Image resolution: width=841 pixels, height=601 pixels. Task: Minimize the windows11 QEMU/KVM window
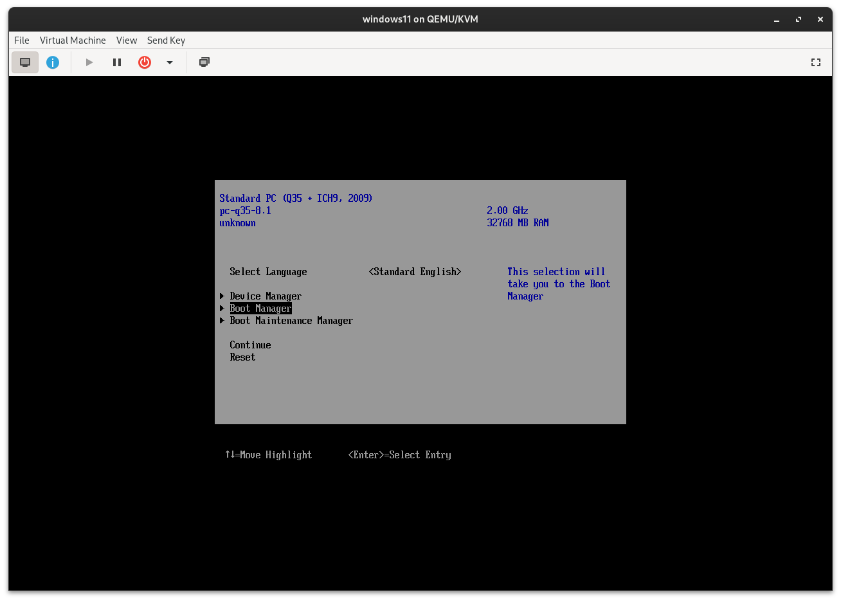point(777,19)
